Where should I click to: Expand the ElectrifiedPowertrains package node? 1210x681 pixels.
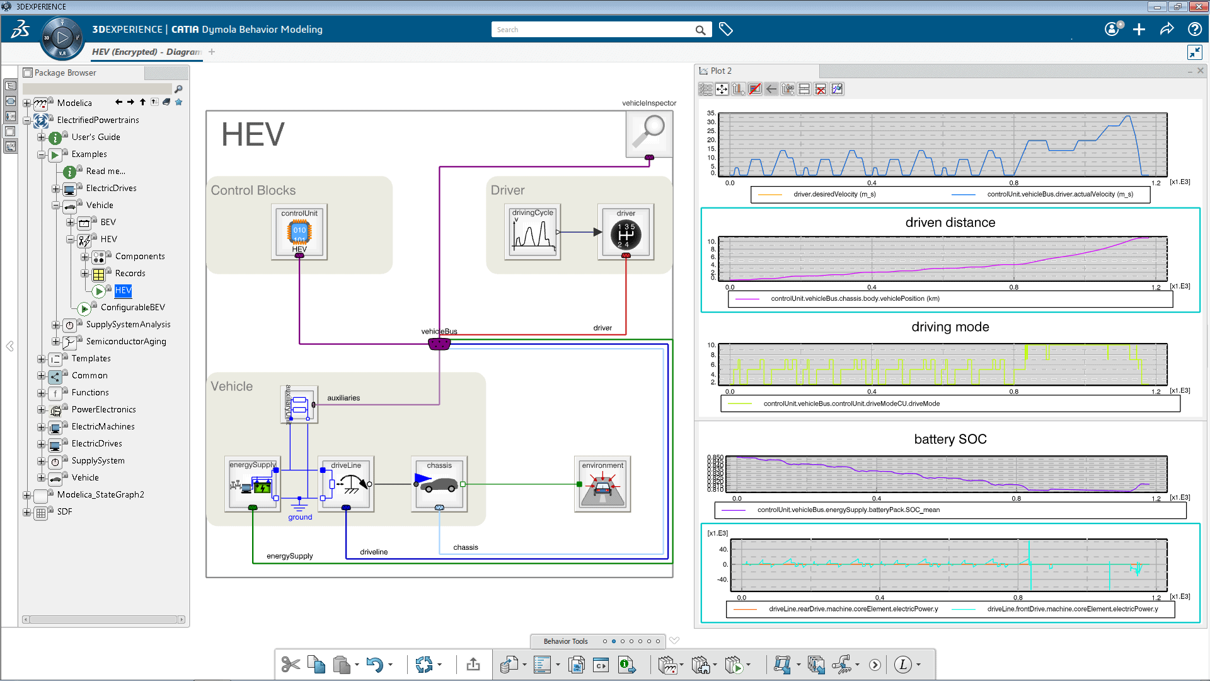tap(28, 120)
